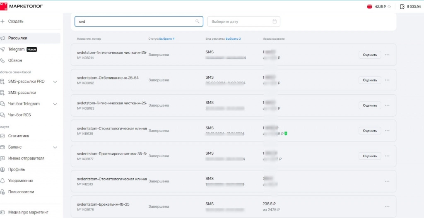Click the icon beside Имена отправителя

point(3,158)
